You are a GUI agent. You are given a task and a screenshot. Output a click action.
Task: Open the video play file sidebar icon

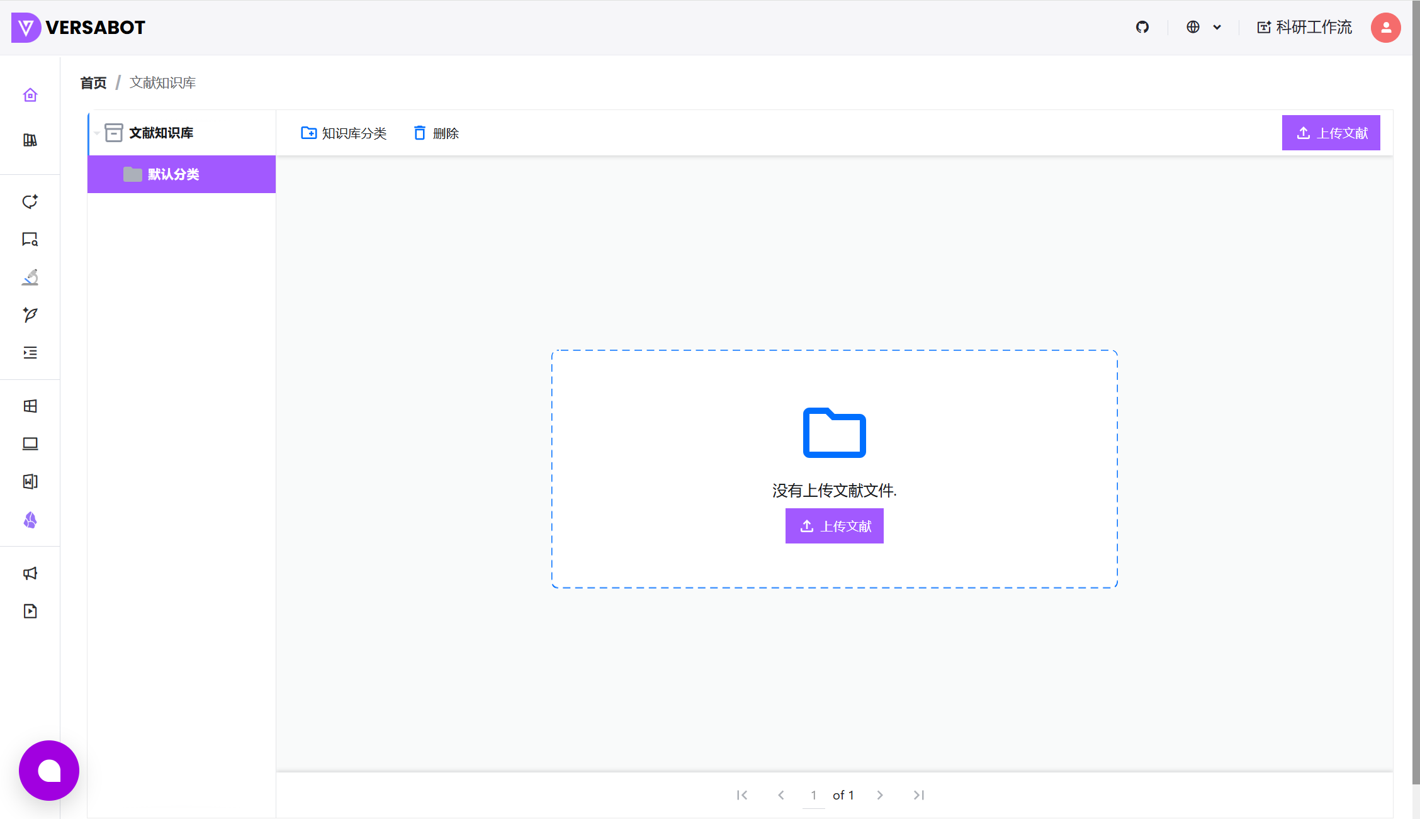(x=30, y=611)
